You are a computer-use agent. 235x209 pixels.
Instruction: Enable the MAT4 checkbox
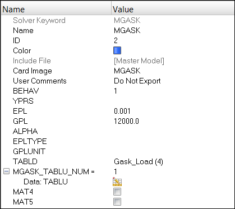coord(117,192)
